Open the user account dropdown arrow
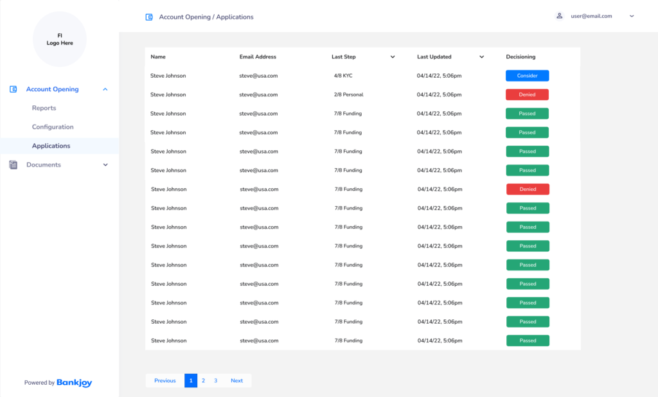The image size is (658, 397). point(632,16)
